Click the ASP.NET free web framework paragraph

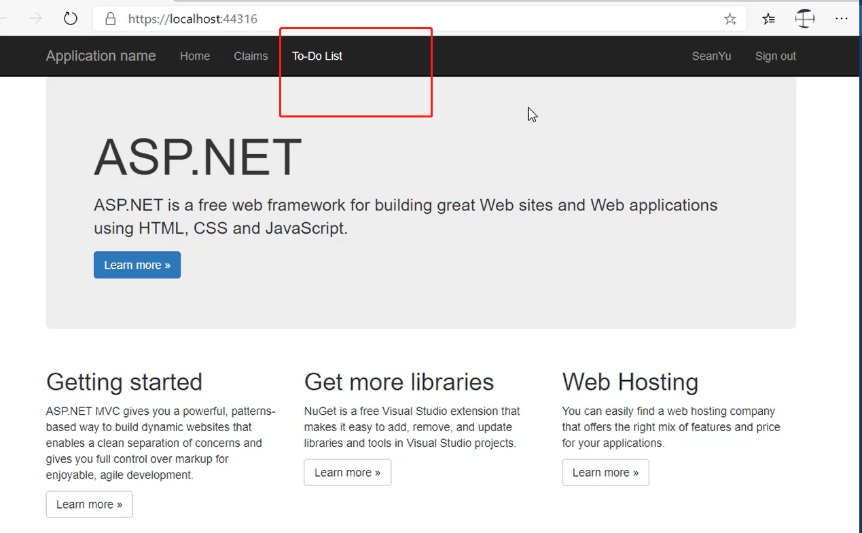point(406,217)
